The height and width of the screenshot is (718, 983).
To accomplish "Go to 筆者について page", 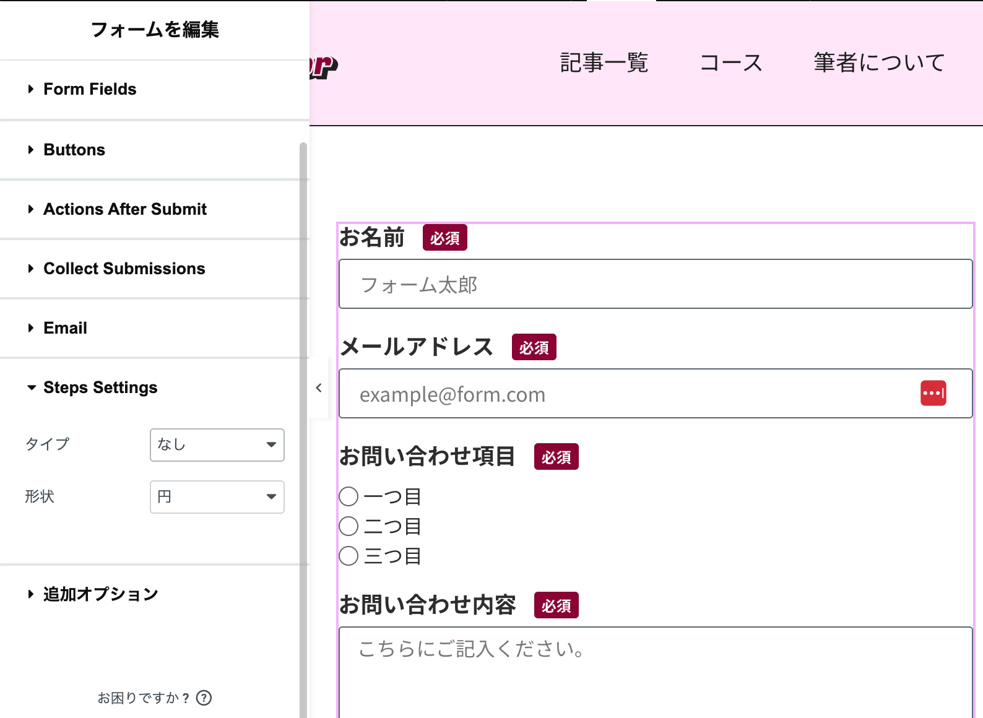I will pos(879,63).
